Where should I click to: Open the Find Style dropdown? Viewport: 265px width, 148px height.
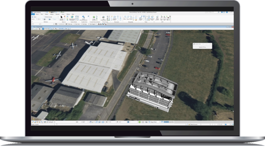pyautogui.click(x=86, y=24)
